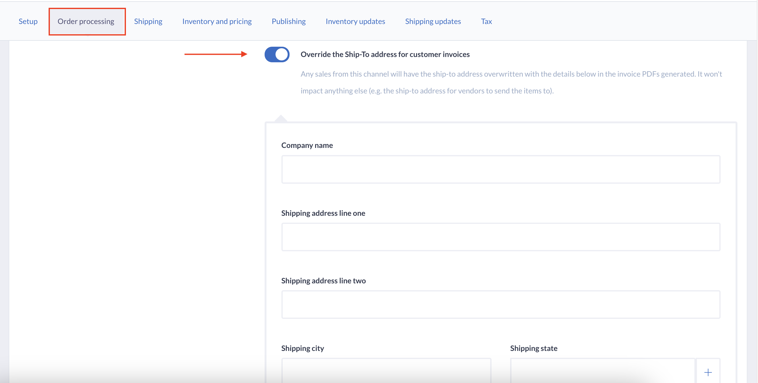Screen dimensions: 758x383
Task: Open the Publishing tab
Action: click(289, 21)
